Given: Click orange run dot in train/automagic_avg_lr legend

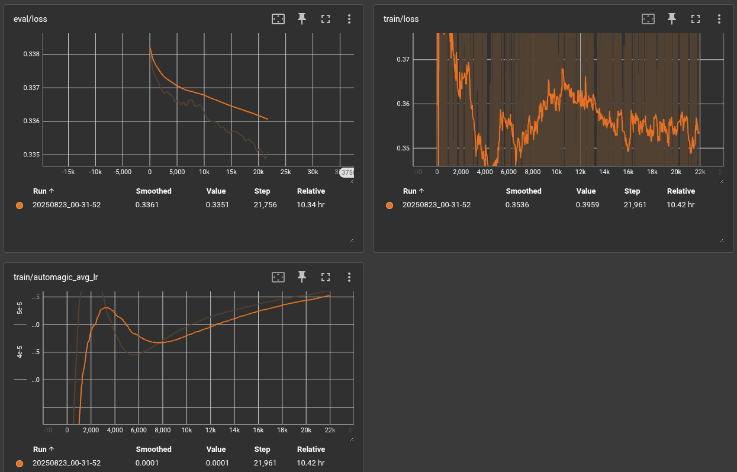Looking at the screenshot, I should point(20,463).
